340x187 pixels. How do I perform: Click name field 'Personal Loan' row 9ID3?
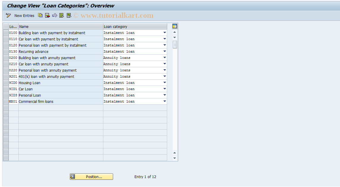pos(61,95)
